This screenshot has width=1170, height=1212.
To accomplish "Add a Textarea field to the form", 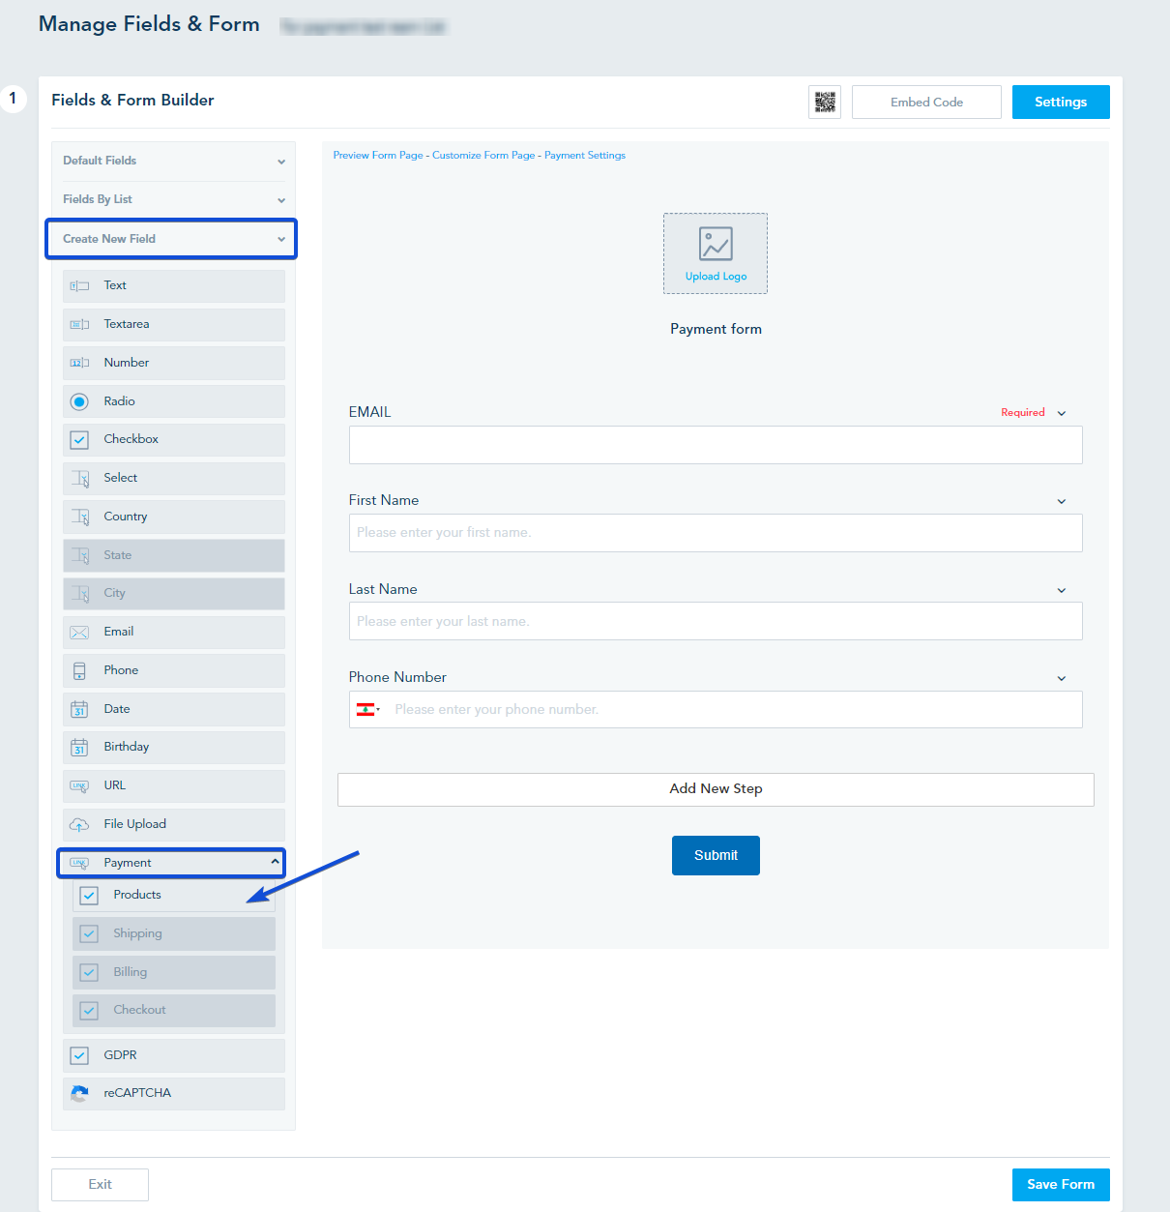I will [x=174, y=325].
